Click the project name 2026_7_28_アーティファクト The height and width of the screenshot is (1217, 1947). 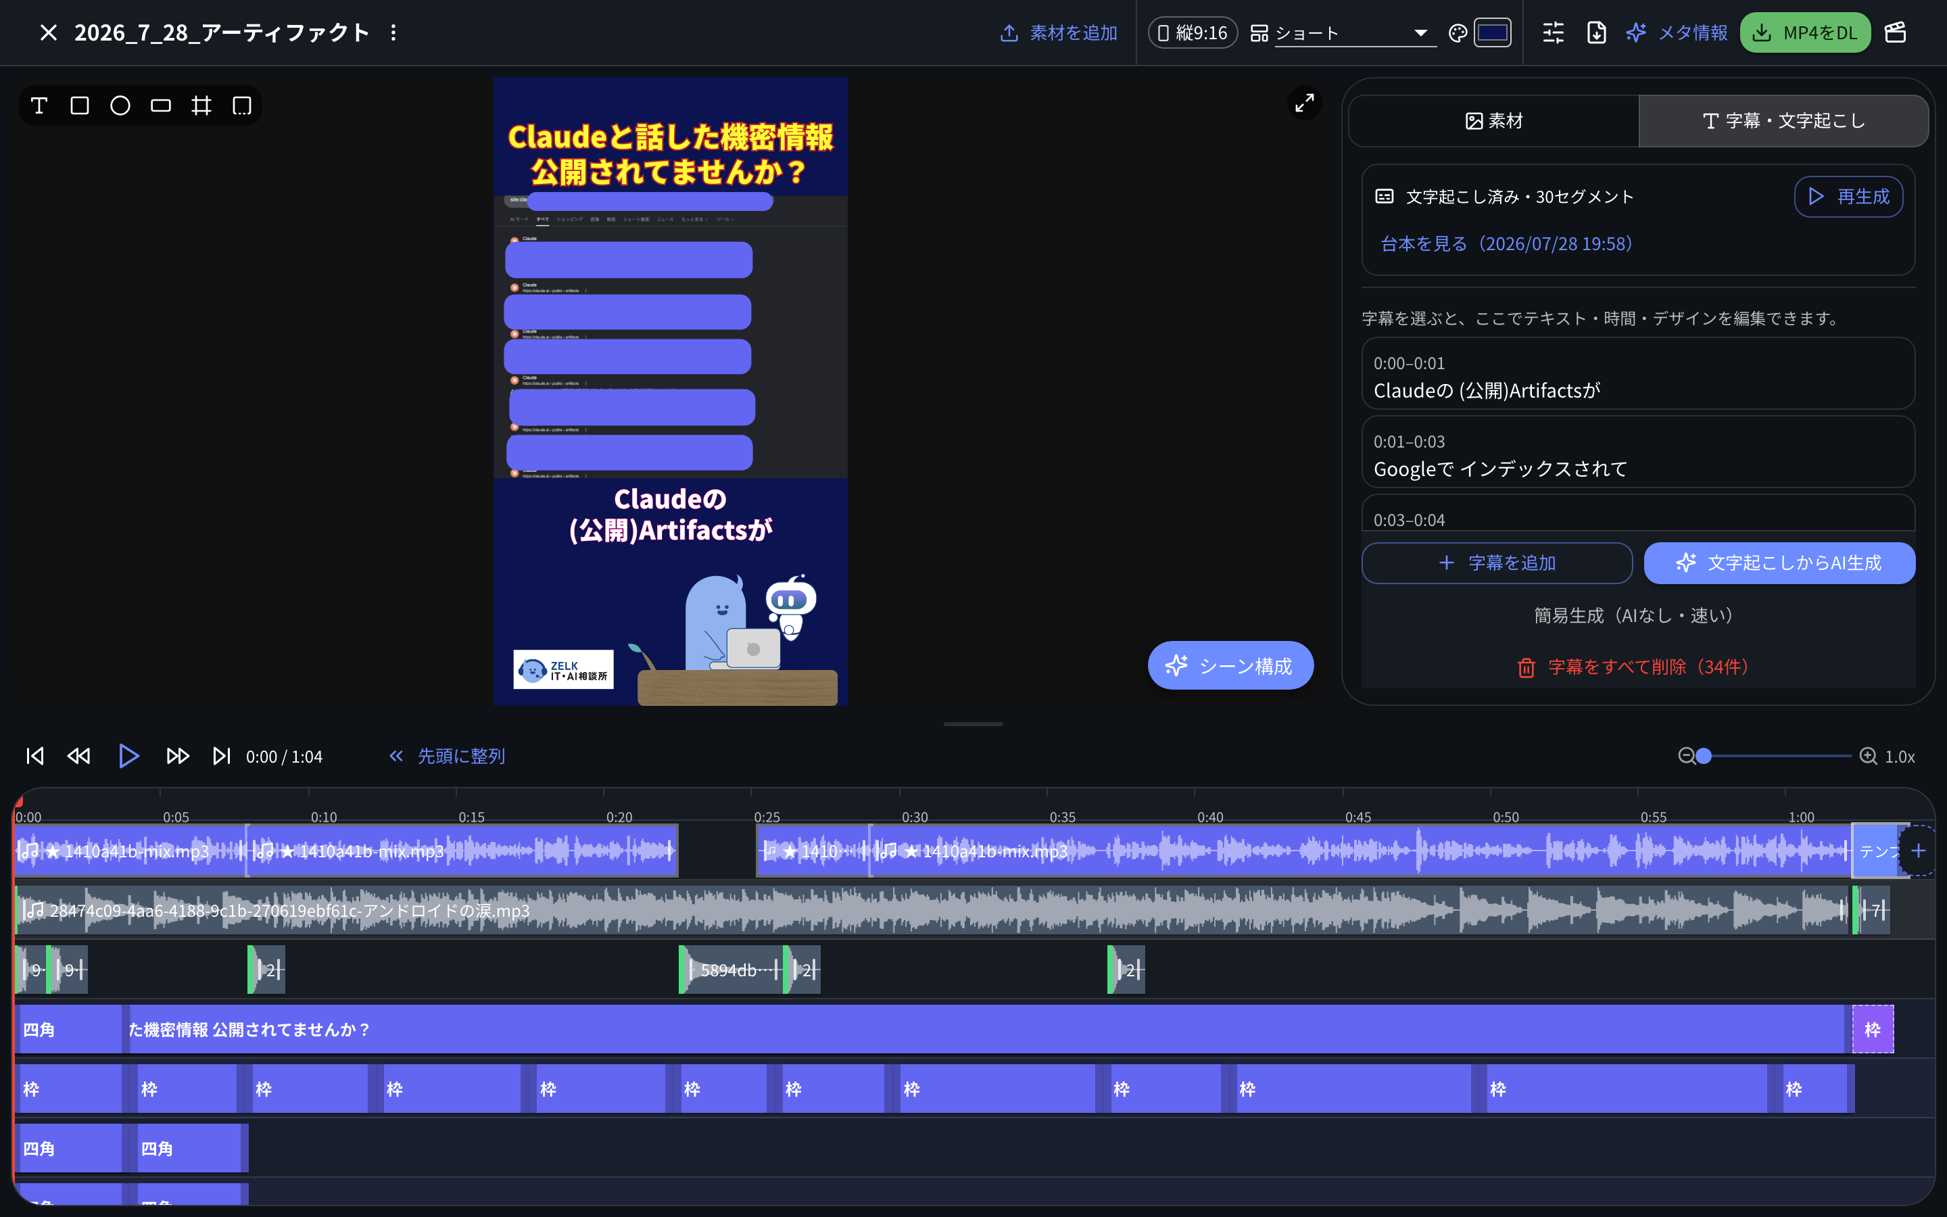pyautogui.click(x=221, y=33)
